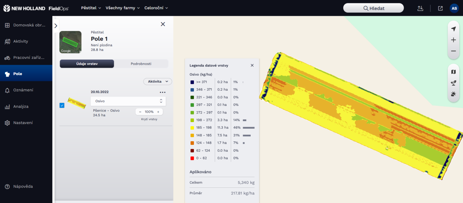Image resolution: width=463 pixels, height=203 pixels.
Task: Open the Pěstitel dropdown
Action: (x=91, y=8)
